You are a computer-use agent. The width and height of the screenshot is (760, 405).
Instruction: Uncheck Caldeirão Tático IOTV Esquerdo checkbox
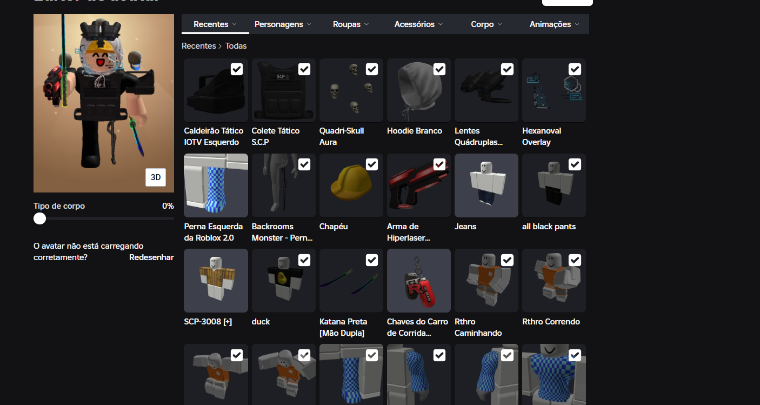[x=237, y=69]
